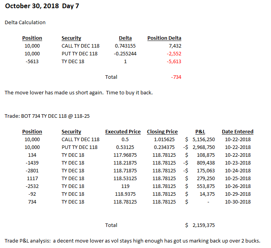This screenshot has height=248, width=271.
Task: Click the "Date Entered" column header
Action: coord(237,132)
